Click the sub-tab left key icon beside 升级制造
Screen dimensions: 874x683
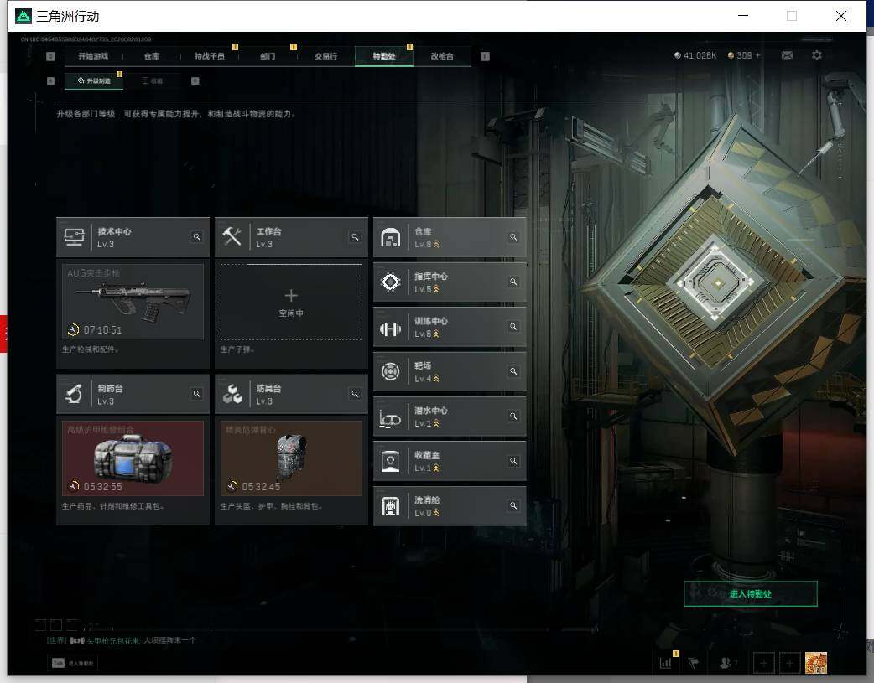coord(50,80)
